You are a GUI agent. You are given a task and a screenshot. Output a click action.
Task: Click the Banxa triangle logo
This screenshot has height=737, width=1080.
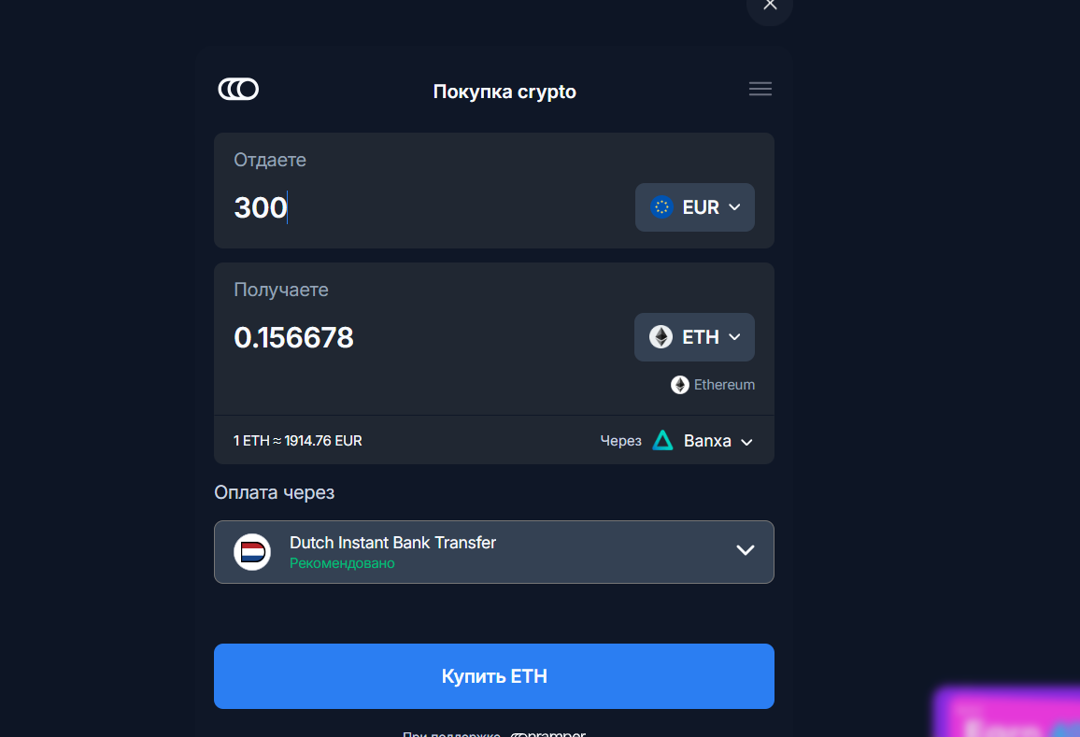tap(662, 440)
